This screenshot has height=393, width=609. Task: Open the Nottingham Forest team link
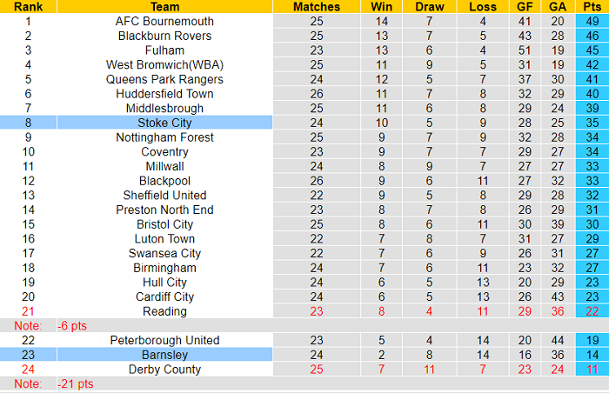[x=164, y=137]
